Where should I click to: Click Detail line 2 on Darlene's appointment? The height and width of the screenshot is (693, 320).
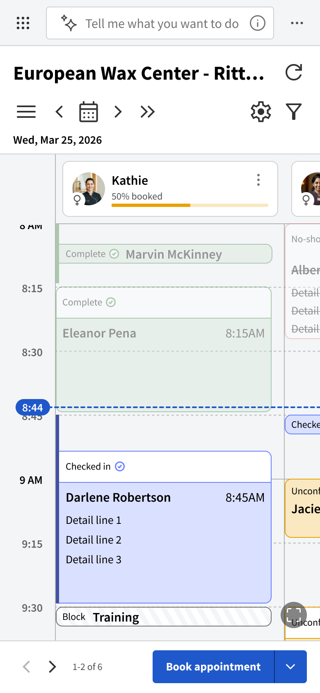94,540
